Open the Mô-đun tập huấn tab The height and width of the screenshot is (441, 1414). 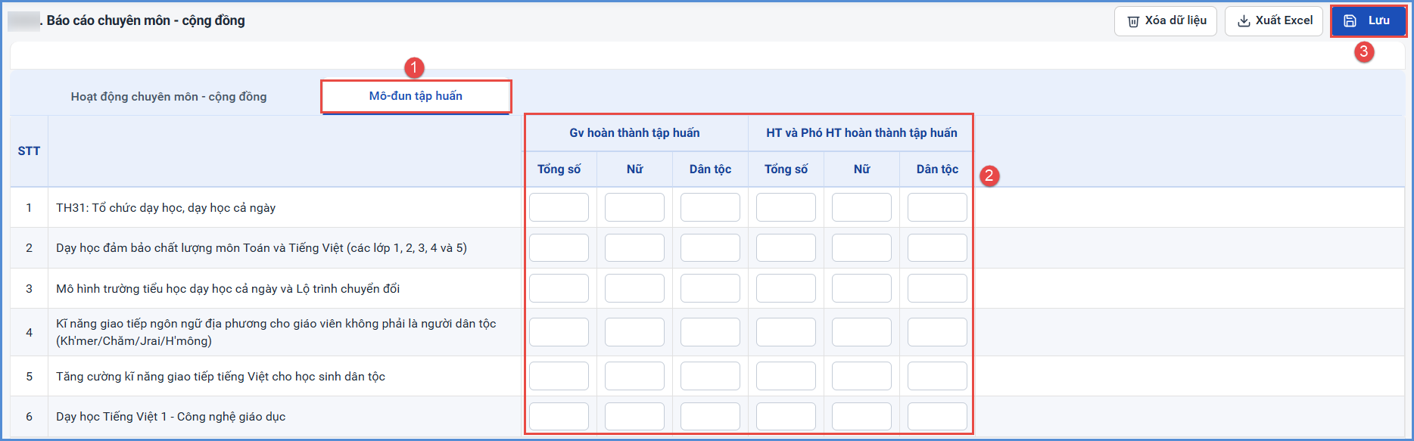click(x=416, y=96)
